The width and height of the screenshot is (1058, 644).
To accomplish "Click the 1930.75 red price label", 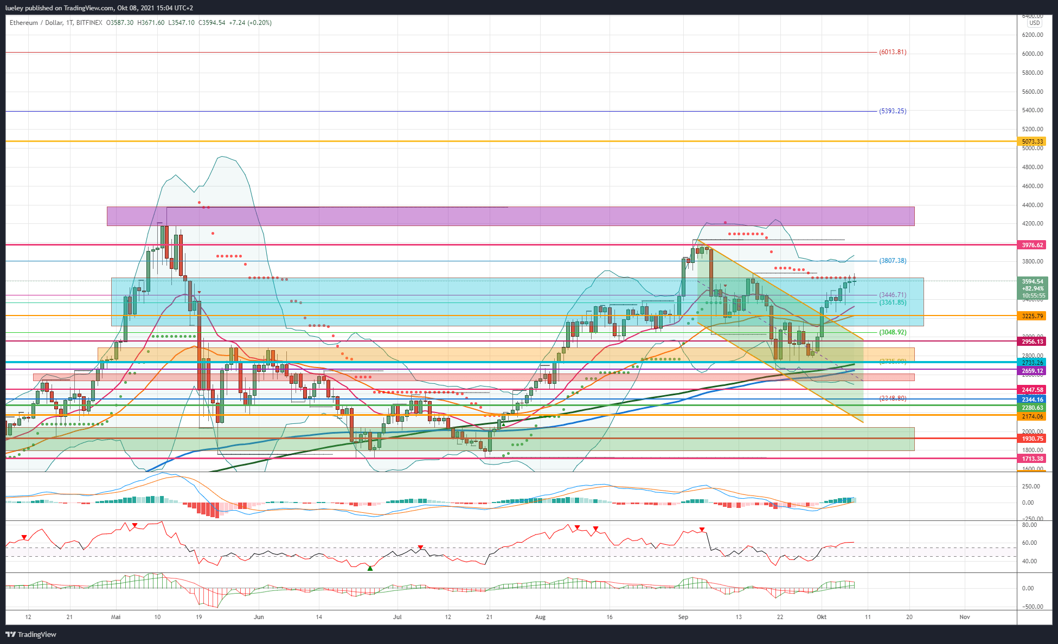I will pos(1033,439).
